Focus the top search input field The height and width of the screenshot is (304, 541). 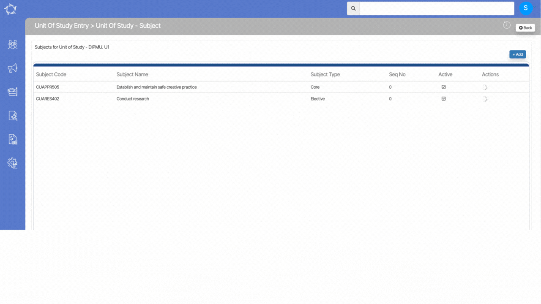point(437,8)
